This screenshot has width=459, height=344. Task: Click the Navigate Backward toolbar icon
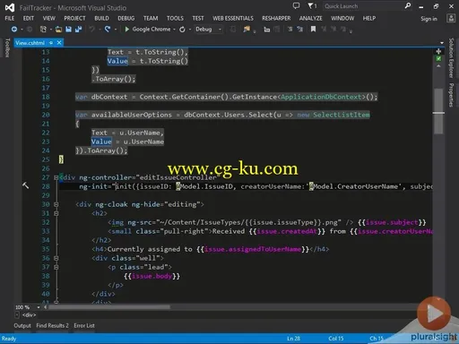14,30
